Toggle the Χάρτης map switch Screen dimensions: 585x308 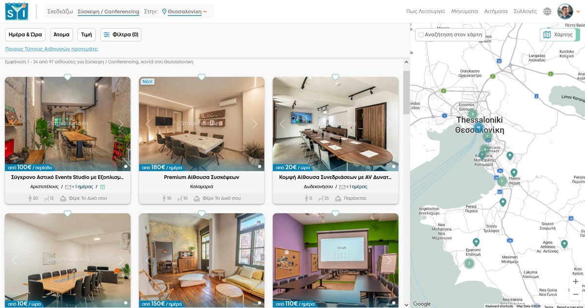point(560,35)
